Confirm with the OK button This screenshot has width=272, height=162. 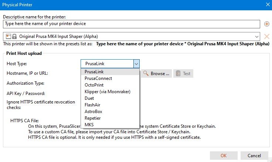coord(224,156)
